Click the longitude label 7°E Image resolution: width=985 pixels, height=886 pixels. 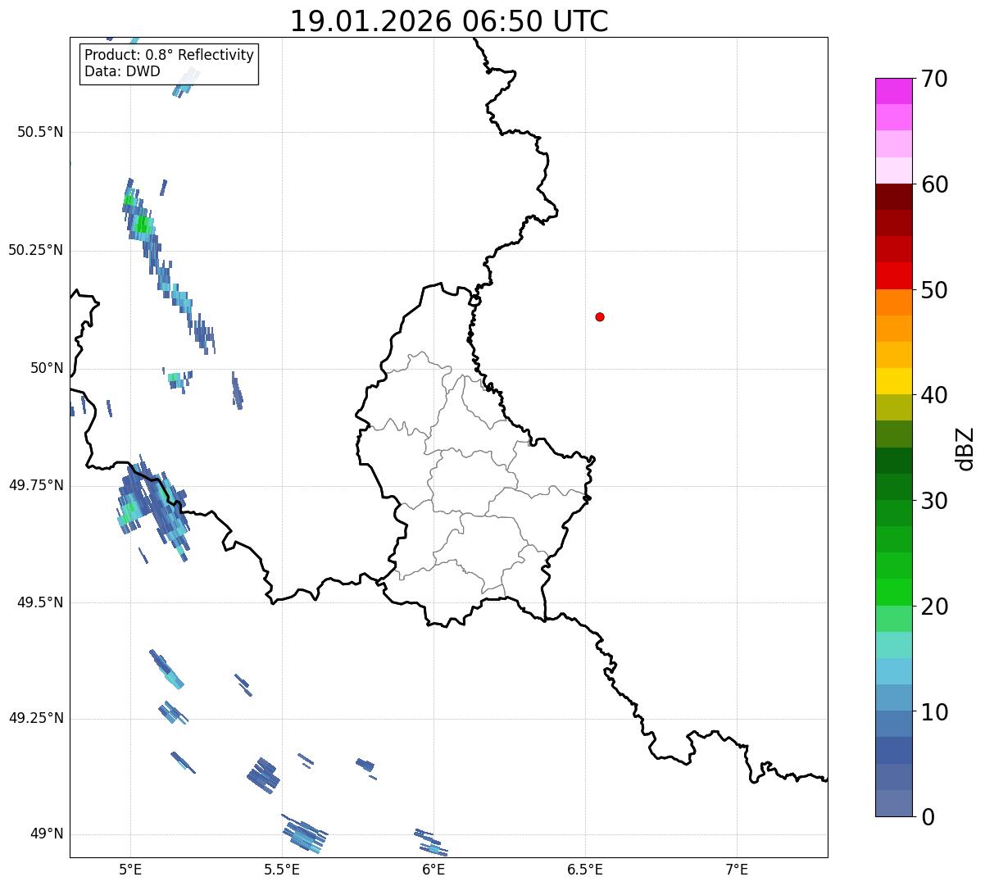pos(737,869)
